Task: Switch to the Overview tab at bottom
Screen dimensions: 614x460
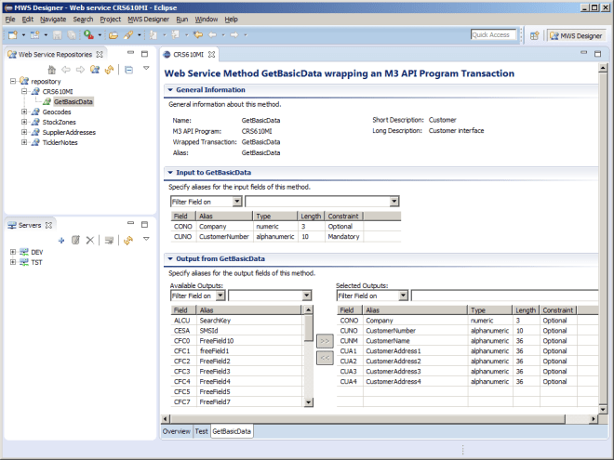Action: (x=177, y=431)
